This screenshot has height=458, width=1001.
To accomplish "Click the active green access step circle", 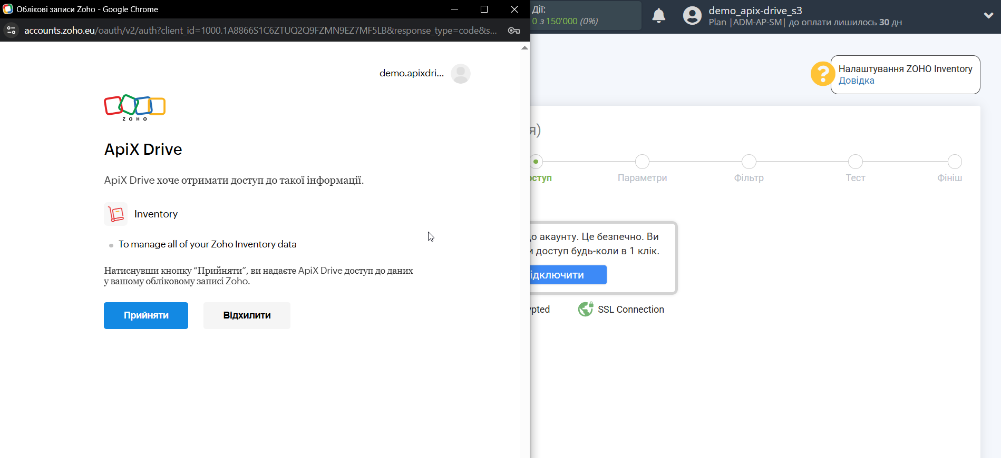I will tap(536, 162).
